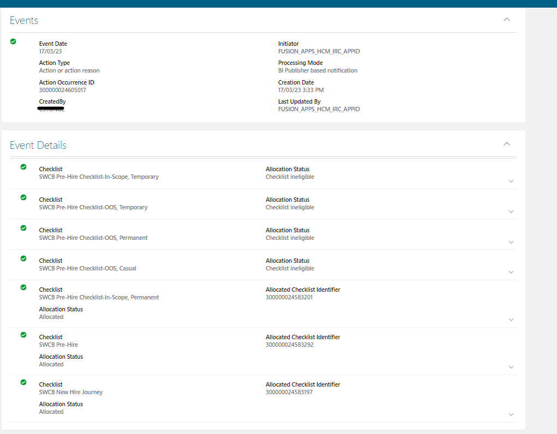Expand the SWCB Pre-Hire Checklist-In-Scope, Permanent row
557x434 pixels.
pyautogui.click(x=511, y=319)
